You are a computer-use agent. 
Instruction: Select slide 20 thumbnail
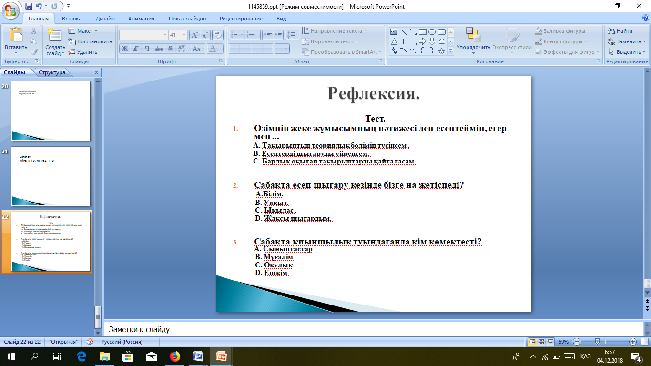point(51,111)
